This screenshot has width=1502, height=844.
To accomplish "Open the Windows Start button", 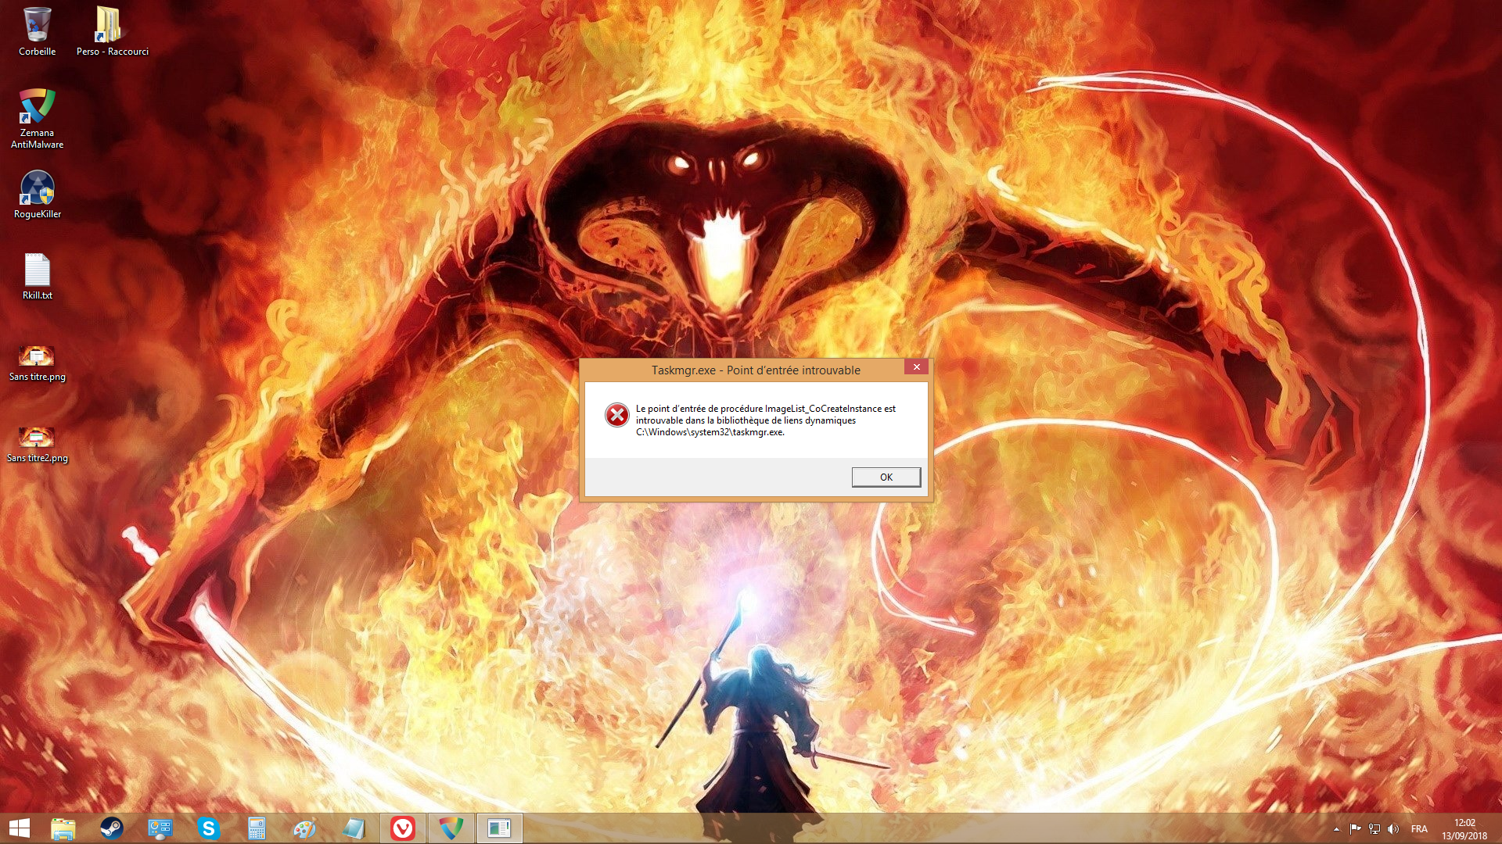I will [x=20, y=828].
